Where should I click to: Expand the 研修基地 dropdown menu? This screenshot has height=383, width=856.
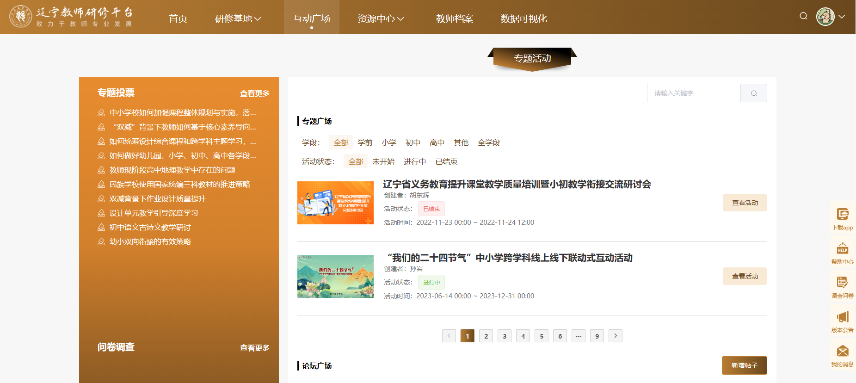(x=238, y=19)
